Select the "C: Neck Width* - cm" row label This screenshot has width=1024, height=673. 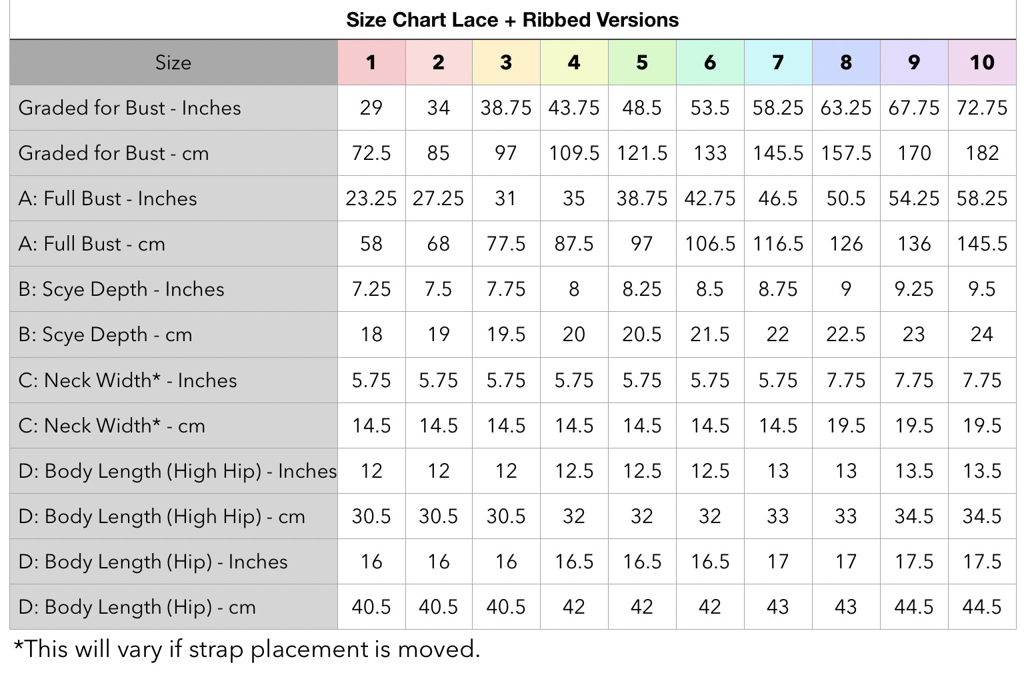tap(112, 426)
